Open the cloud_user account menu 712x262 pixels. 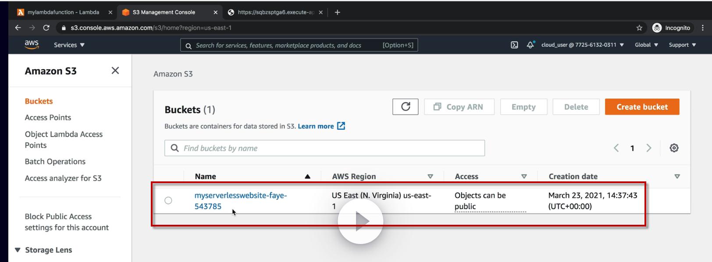click(x=582, y=45)
